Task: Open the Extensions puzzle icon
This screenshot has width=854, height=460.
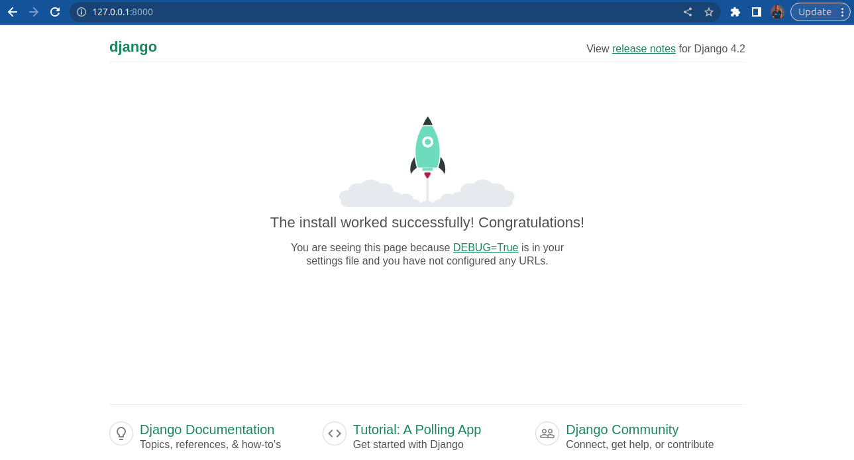Action: tap(735, 12)
